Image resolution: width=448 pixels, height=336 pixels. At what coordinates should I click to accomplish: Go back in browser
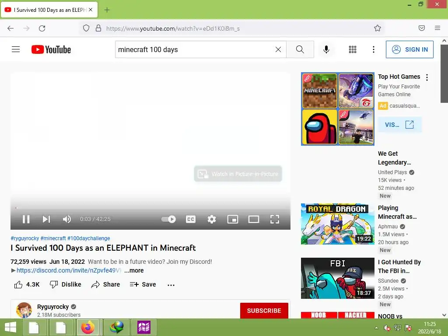[x=10, y=28]
